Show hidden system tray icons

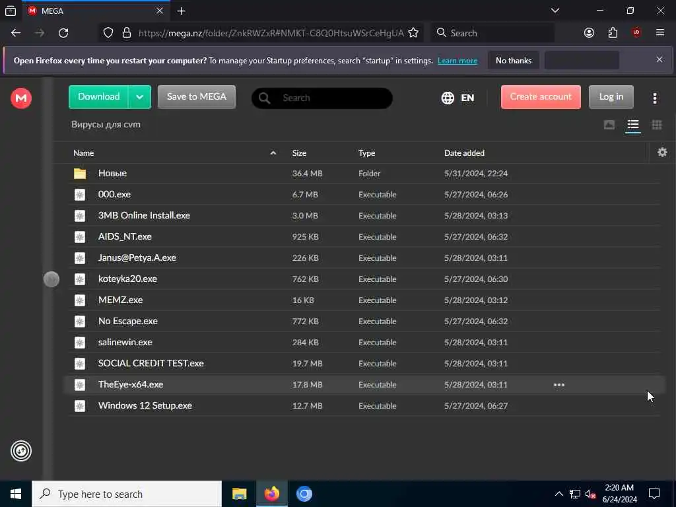point(558,494)
